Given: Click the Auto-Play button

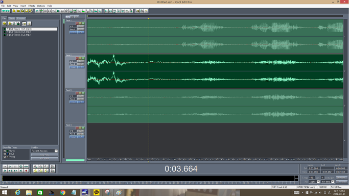Looking at the screenshot, I should pos(44,155).
